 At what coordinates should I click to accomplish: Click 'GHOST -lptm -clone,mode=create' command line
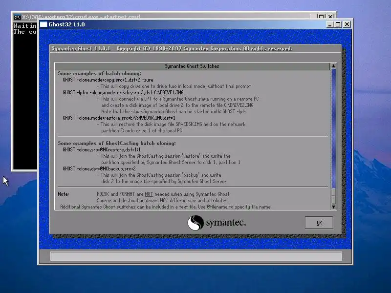[123, 92]
